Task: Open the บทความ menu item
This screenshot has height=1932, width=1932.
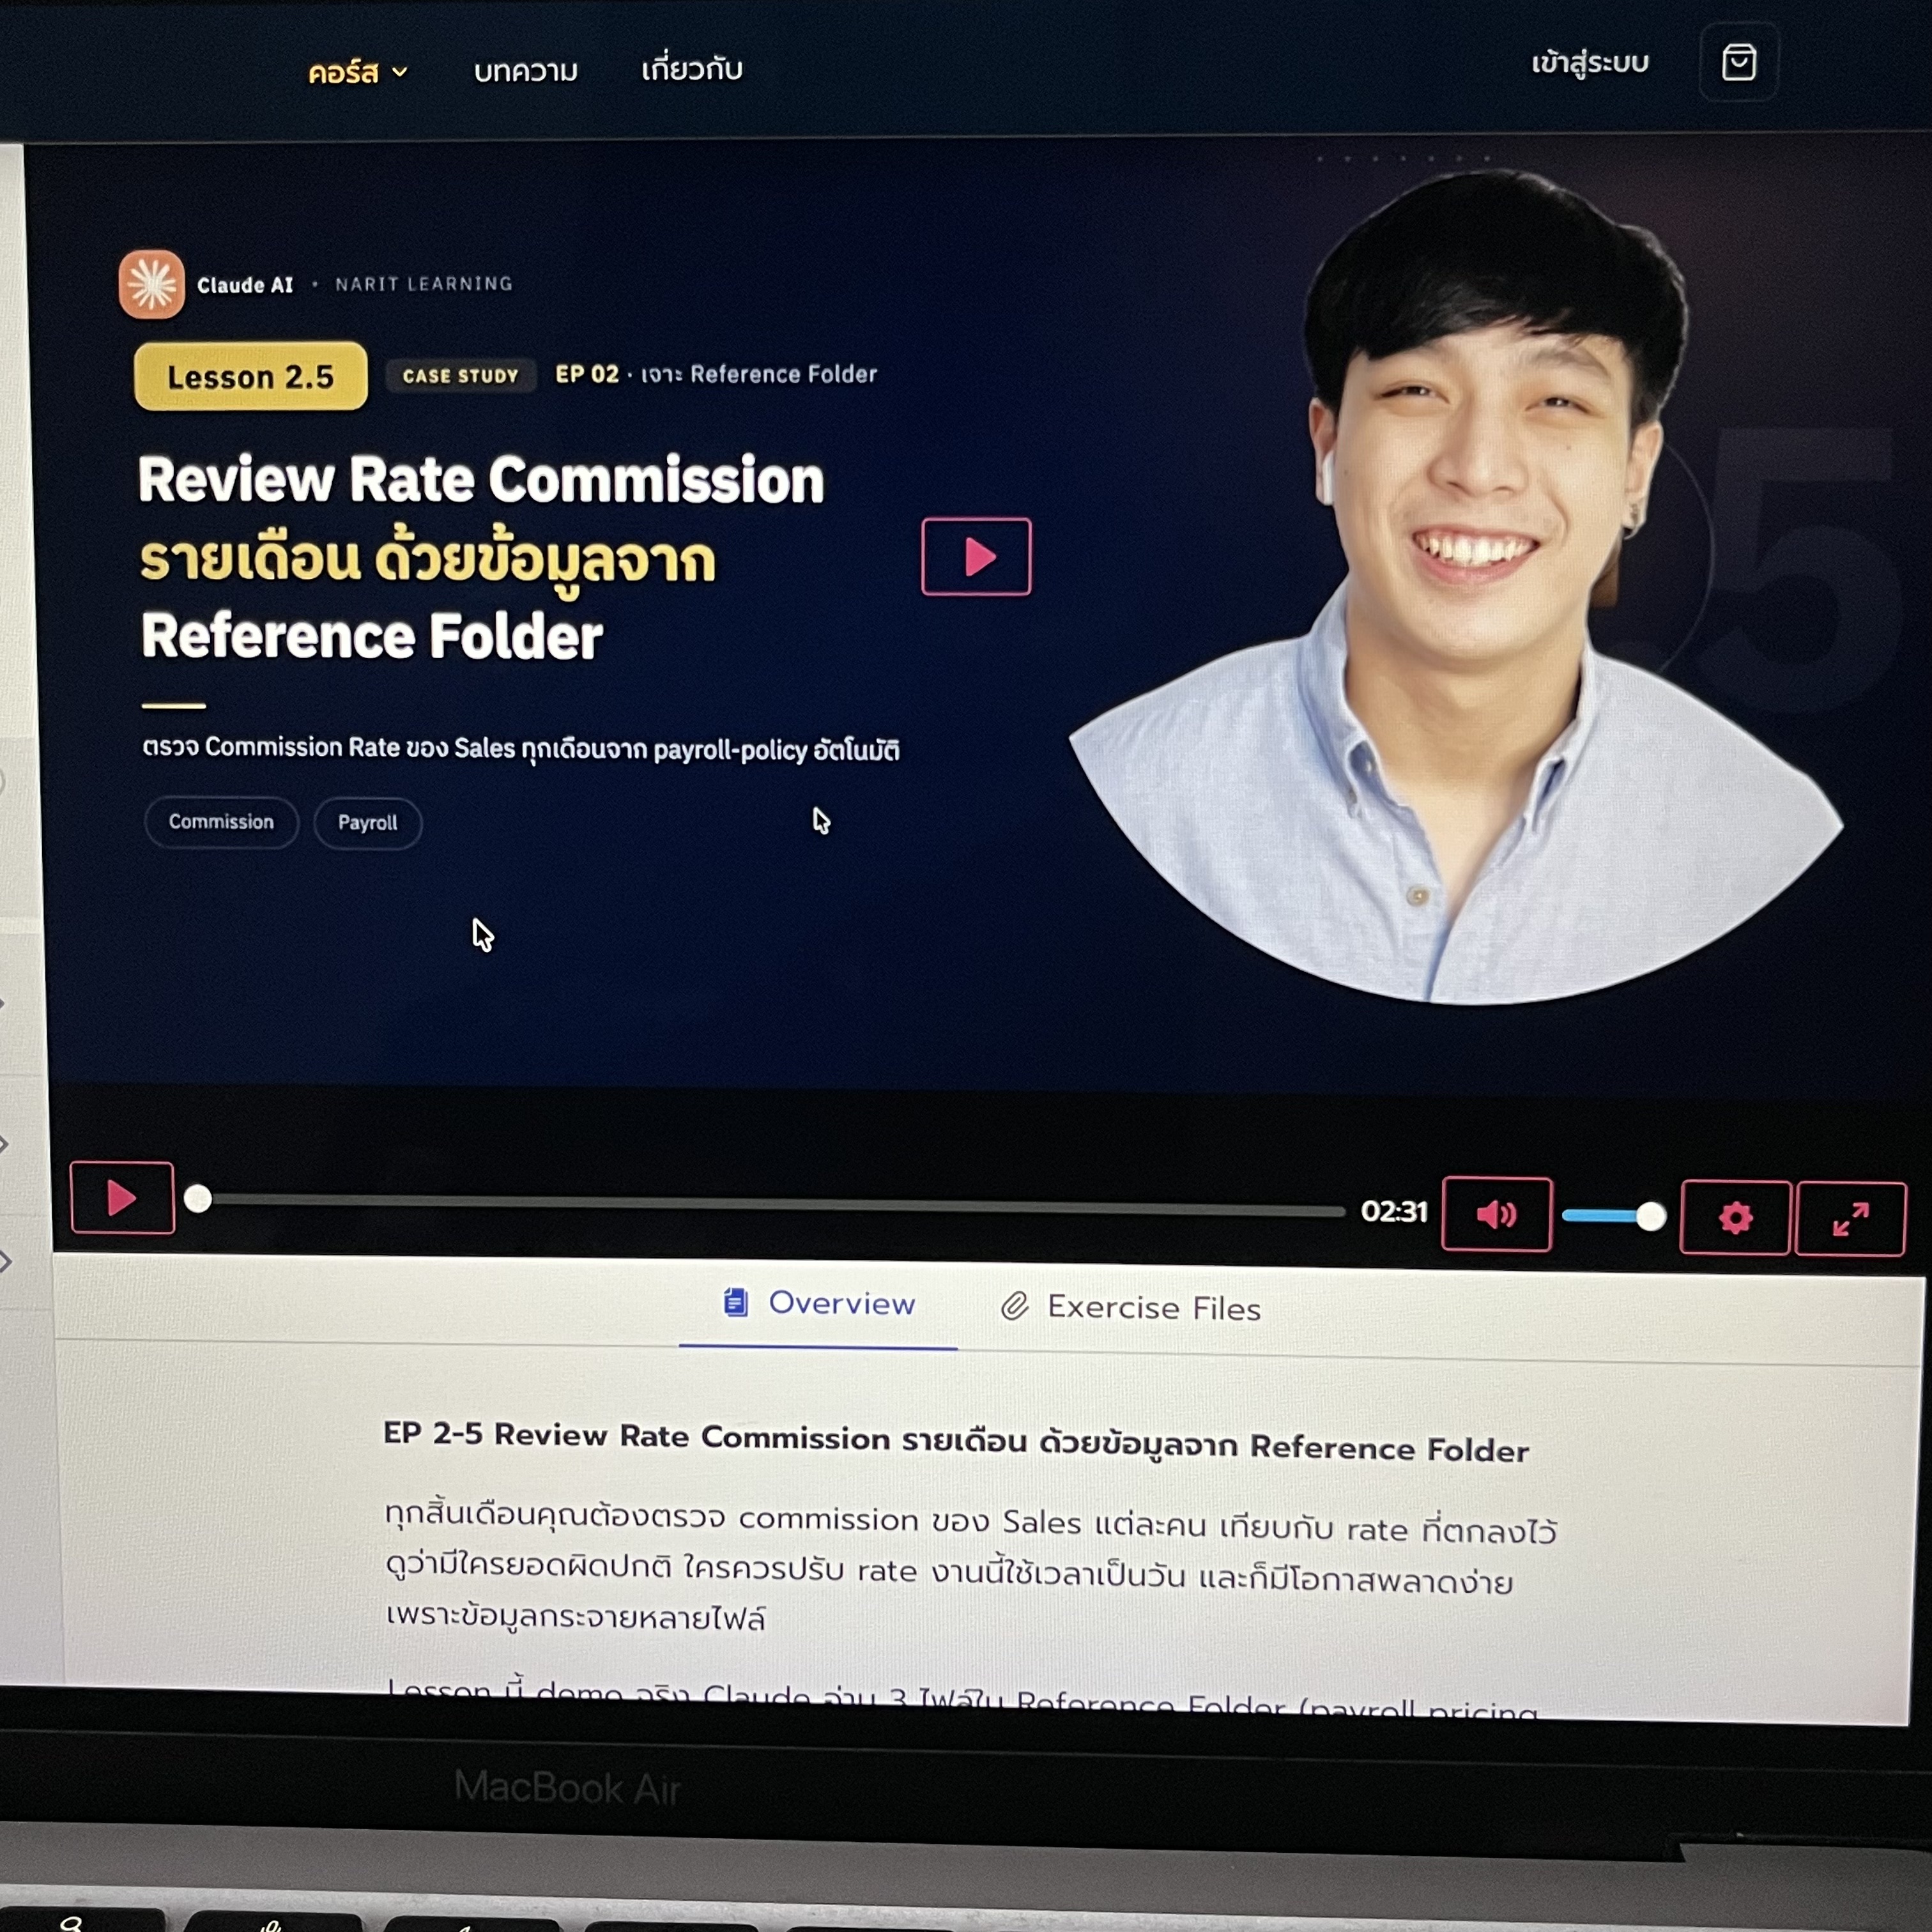Action: [x=526, y=71]
